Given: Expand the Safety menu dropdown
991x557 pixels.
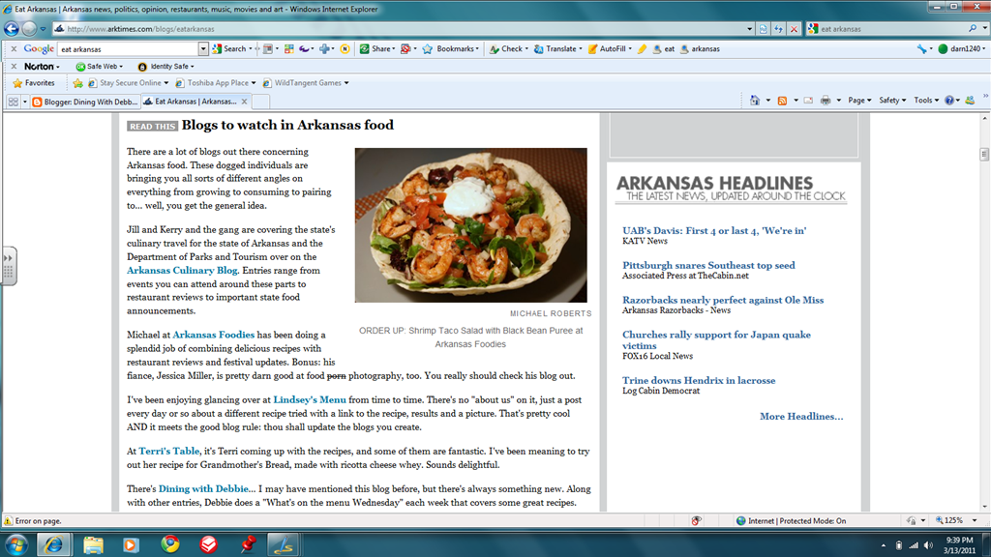Looking at the screenshot, I should coord(892,101).
